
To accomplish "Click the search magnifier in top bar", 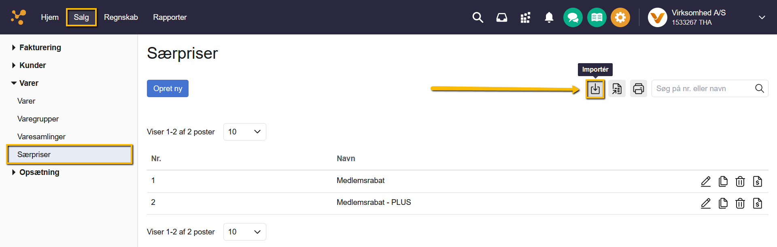I will point(478,17).
